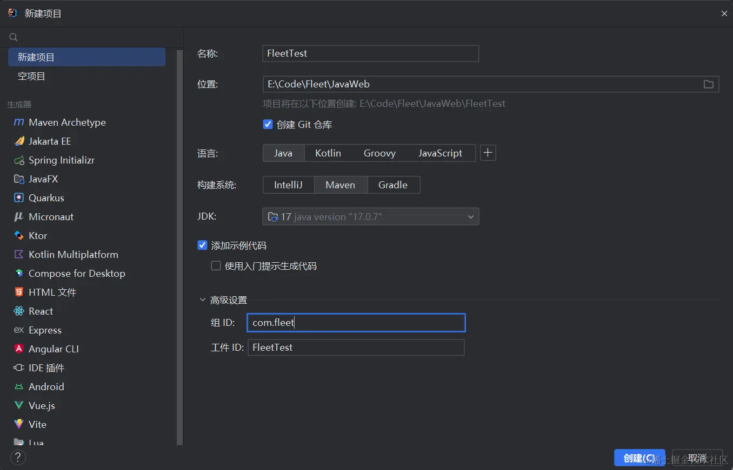The height and width of the screenshot is (470, 733).
Task: Click the Maven Archetype generator icon
Action: point(19,122)
